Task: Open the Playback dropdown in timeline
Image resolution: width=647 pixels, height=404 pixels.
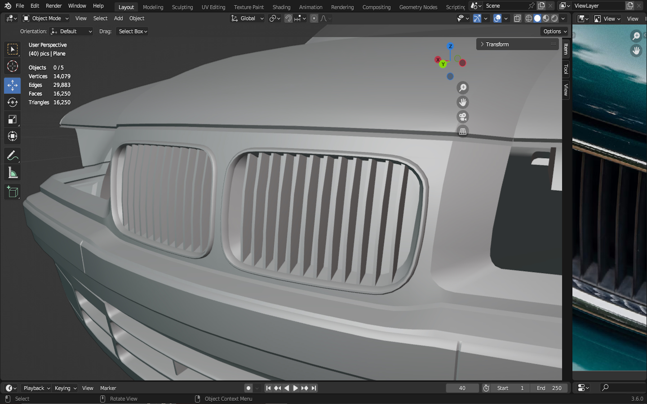Action: (36, 388)
